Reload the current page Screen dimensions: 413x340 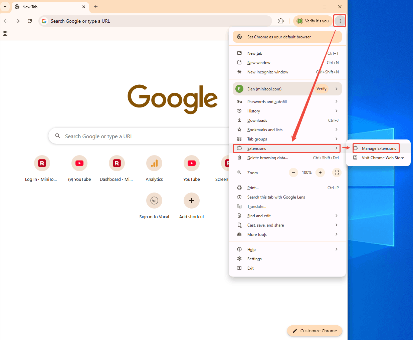point(30,21)
